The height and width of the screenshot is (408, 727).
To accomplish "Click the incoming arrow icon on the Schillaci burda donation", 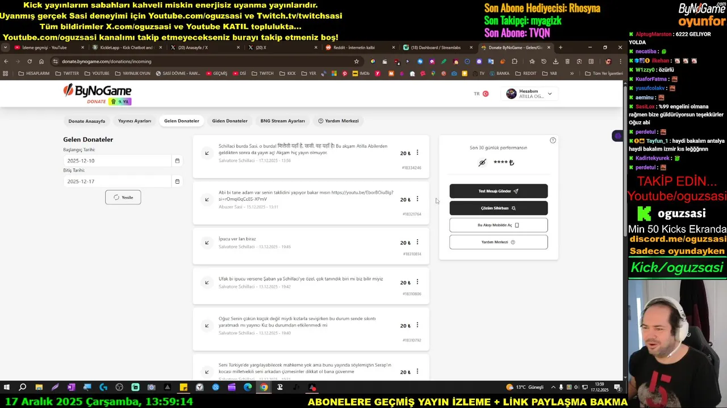I will (x=207, y=153).
